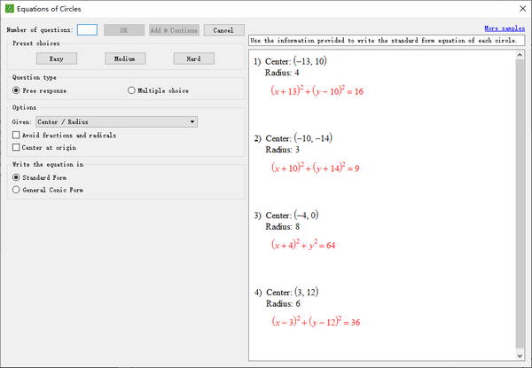Choose the Easy preset
This screenshot has width=532, height=368.
[57, 59]
